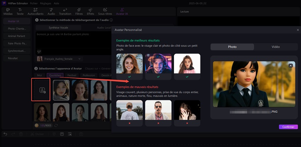Click the timeline redo arrow
This screenshot has width=301, height=147.
(13, 134)
